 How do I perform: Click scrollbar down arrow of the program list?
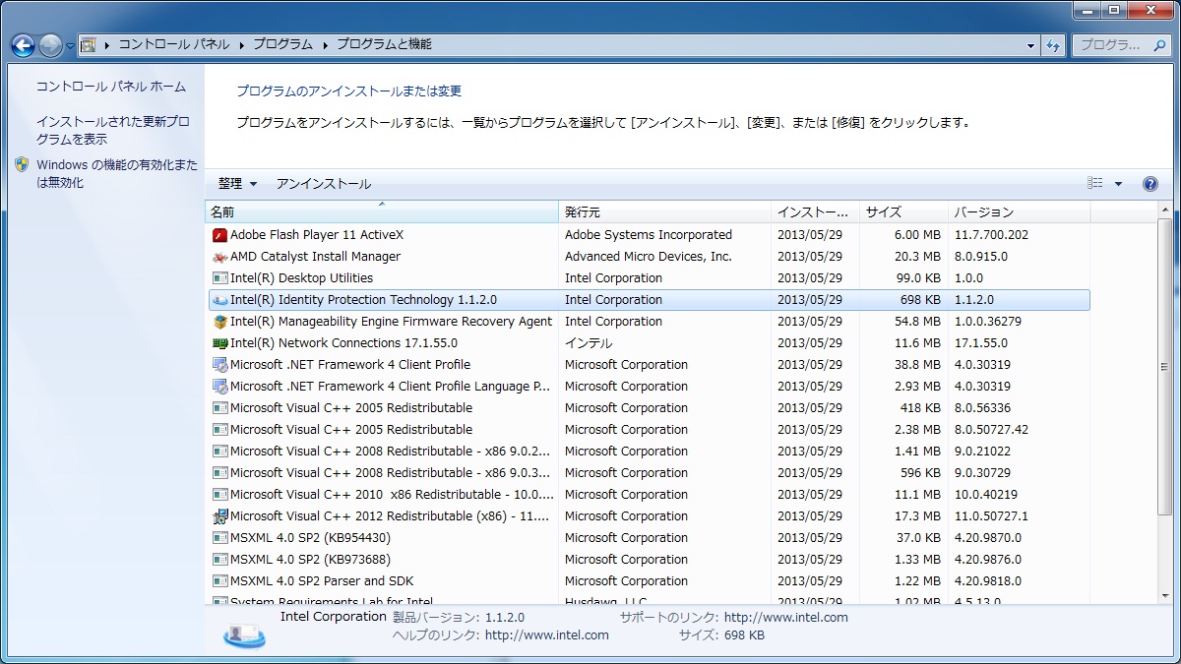click(x=1165, y=598)
